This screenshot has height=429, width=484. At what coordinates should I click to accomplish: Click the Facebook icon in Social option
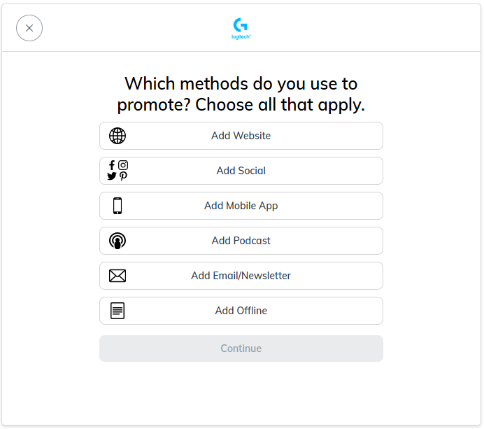(x=112, y=165)
